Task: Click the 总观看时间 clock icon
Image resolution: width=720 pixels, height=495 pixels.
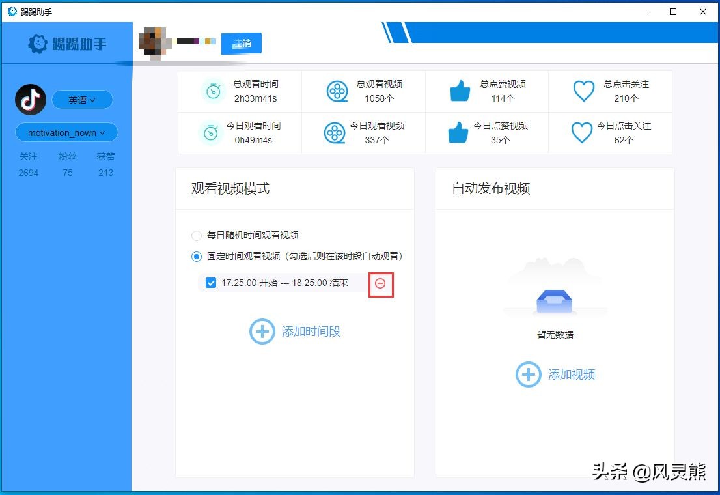Action: (x=212, y=91)
